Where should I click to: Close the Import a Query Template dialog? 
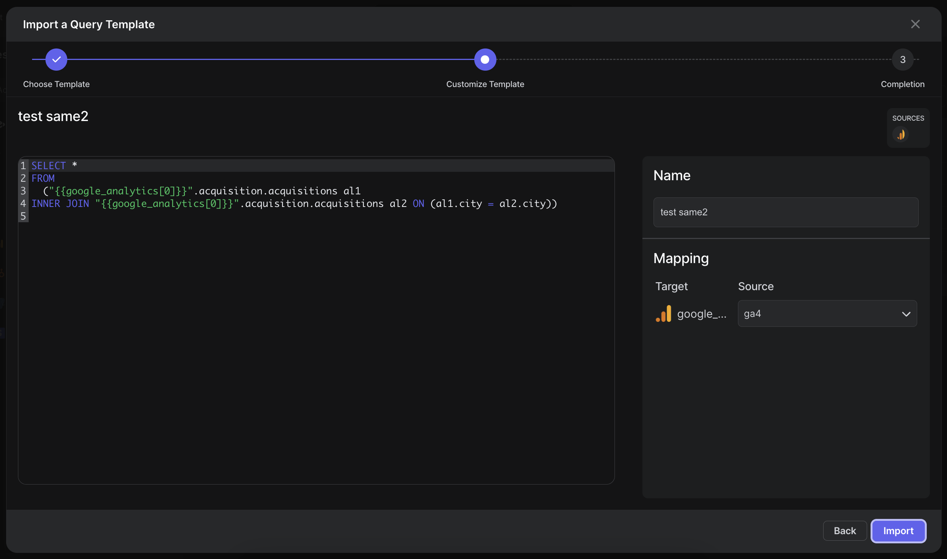(915, 24)
